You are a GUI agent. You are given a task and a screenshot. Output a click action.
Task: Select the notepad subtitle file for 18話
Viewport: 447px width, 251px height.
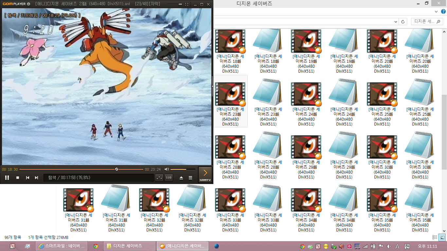point(268,51)
